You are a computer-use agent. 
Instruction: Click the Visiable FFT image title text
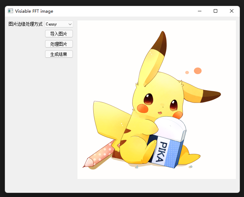tap(34, 11)
